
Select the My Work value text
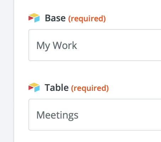pos(57,45)
